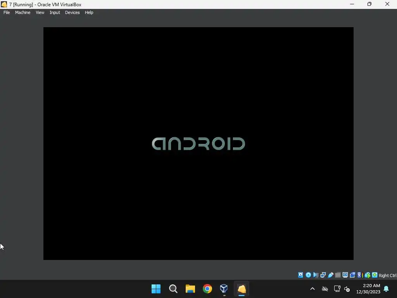The height and width of the screenshot is (298, 397).
Task: Open the notifications bell icon
Action: pyautogui.click(x=387, y=289)
